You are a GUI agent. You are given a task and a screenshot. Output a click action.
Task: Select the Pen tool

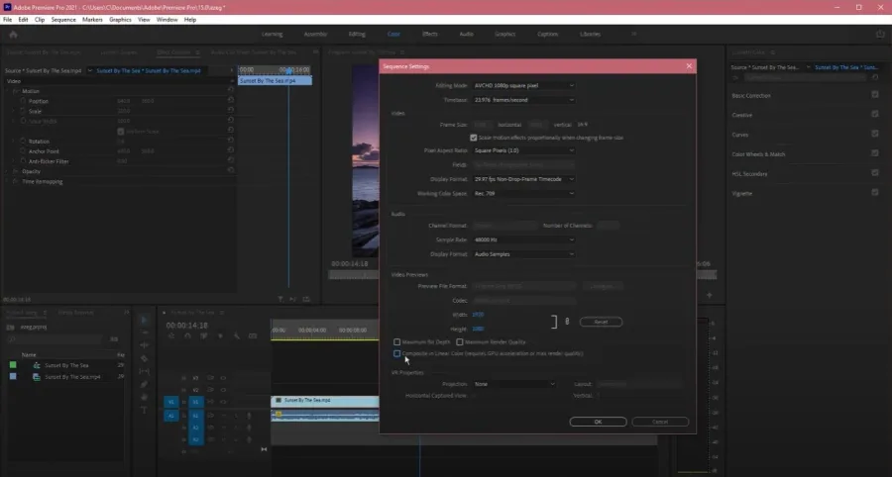tap(144, 384)
